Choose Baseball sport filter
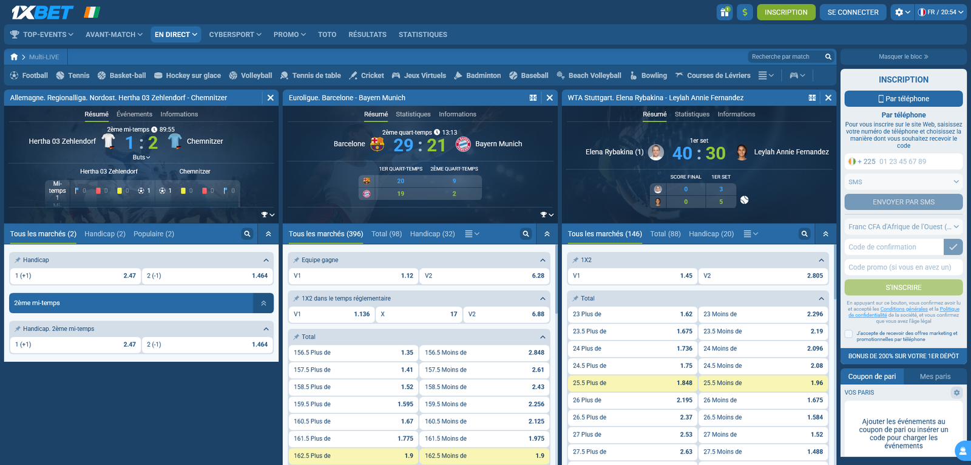 point(529,75)
